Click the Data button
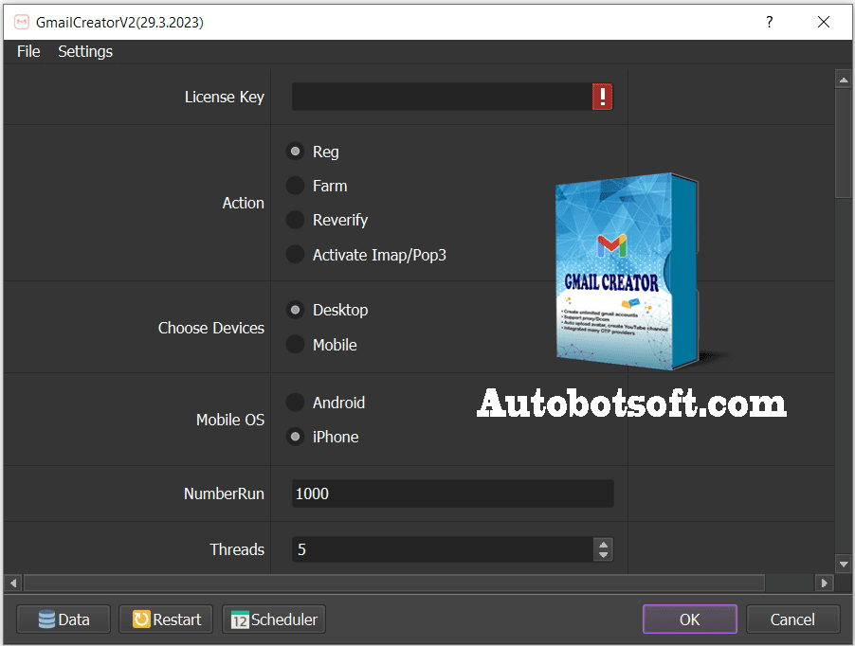This screenshot has width=855, height=646. (64, 619)
